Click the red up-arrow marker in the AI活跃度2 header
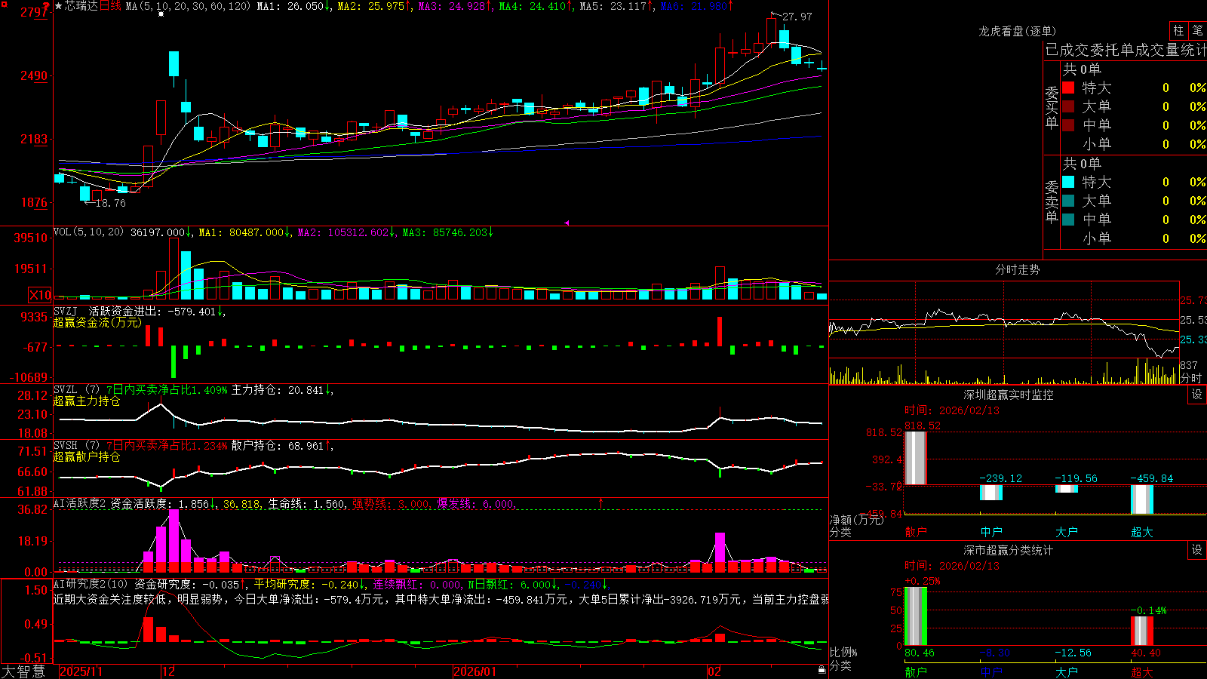This screenshot has height=679, width=1207. click(601, 502)
